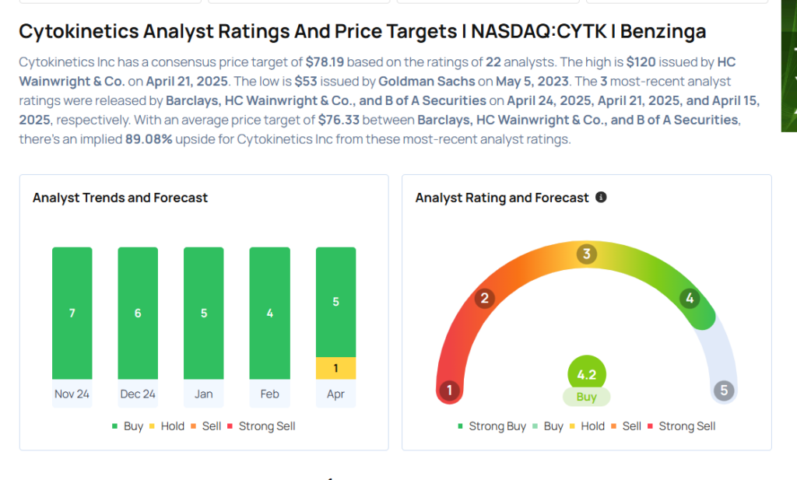The image size is (797, 480).
Task: Toggle the Buy series in trends legend
Action: (128, 426)
